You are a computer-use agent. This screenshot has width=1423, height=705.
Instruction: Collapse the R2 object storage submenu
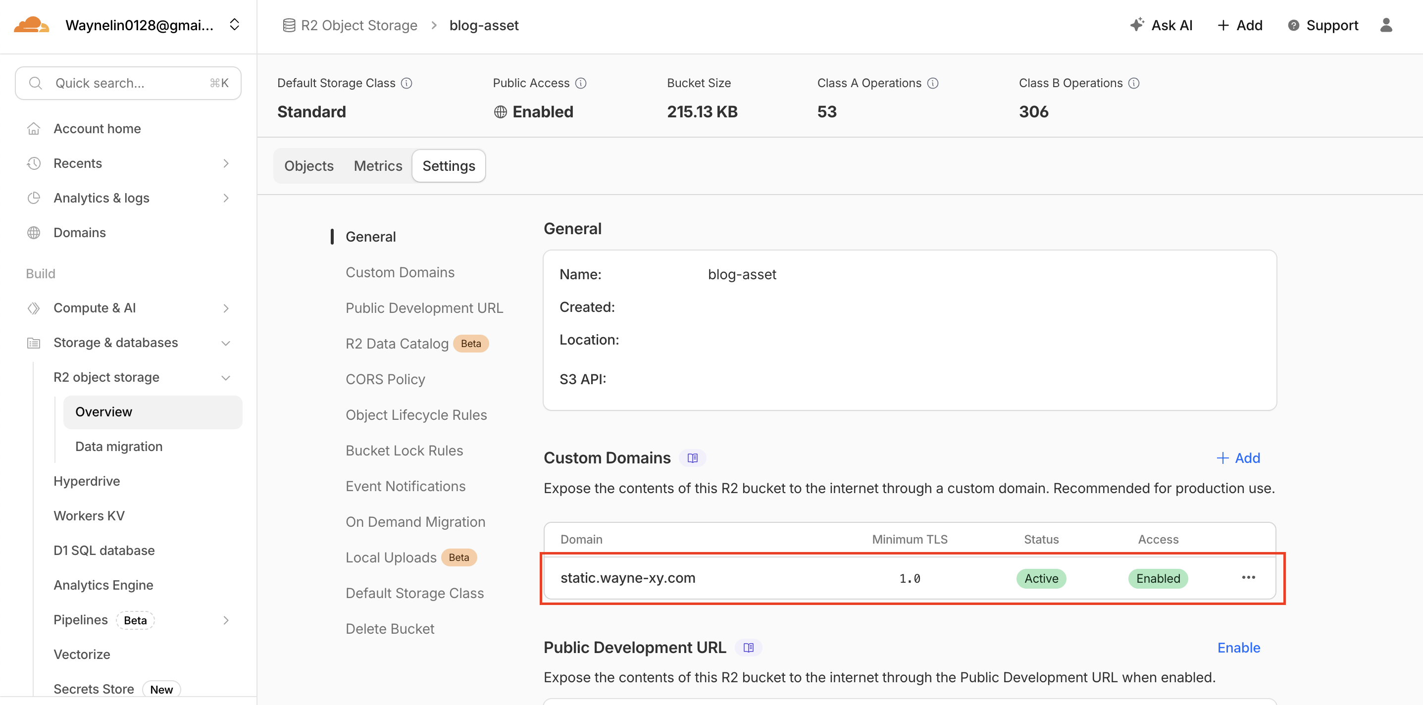point(225,378)
